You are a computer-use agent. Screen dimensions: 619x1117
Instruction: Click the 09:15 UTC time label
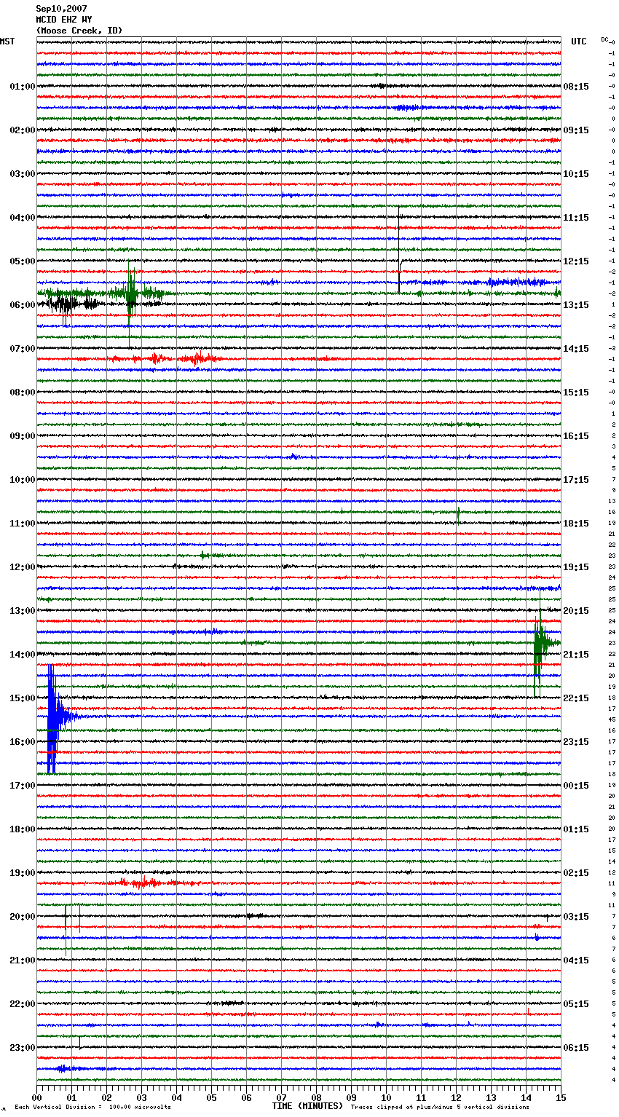[576, 130]
